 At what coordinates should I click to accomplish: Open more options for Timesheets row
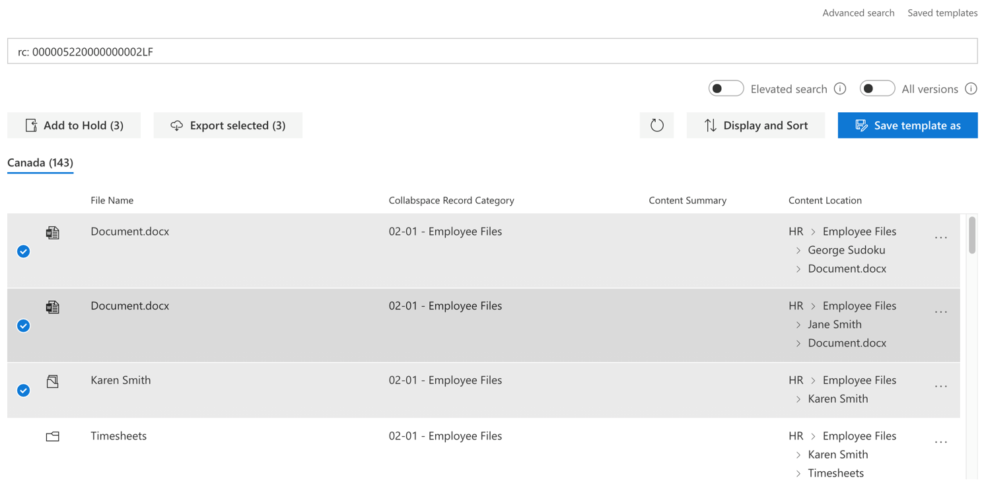click(x=941, y=441)
